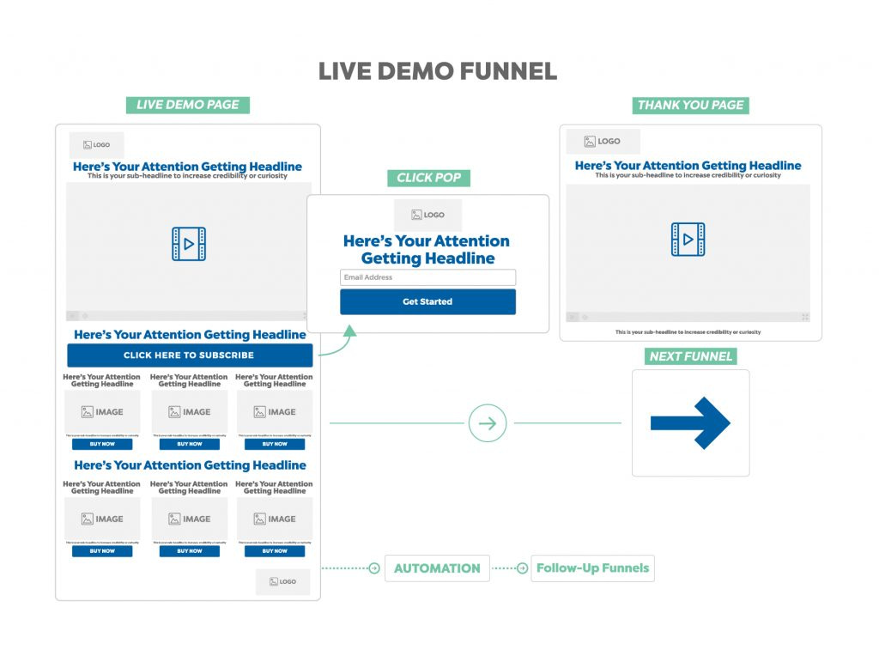This screenshot has height=656, width=879.
Task: Click the CLICK HERE TO SUBSCRIBE button
Action: click(190, 355)
